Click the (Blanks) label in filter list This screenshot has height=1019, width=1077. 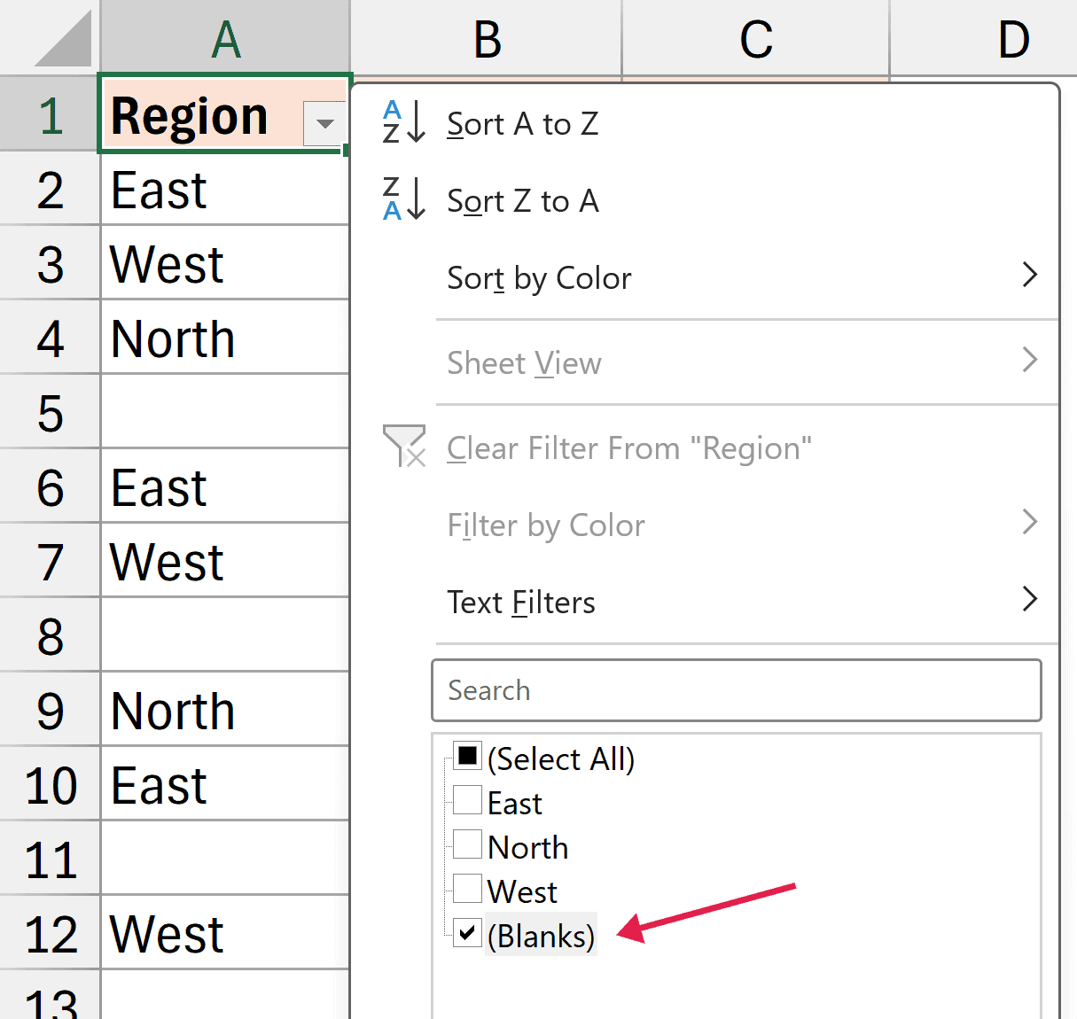pyautogui.click(x=541, y=936)
